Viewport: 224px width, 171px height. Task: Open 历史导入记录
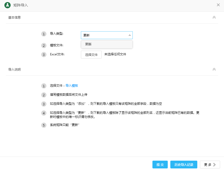[184, 165]
